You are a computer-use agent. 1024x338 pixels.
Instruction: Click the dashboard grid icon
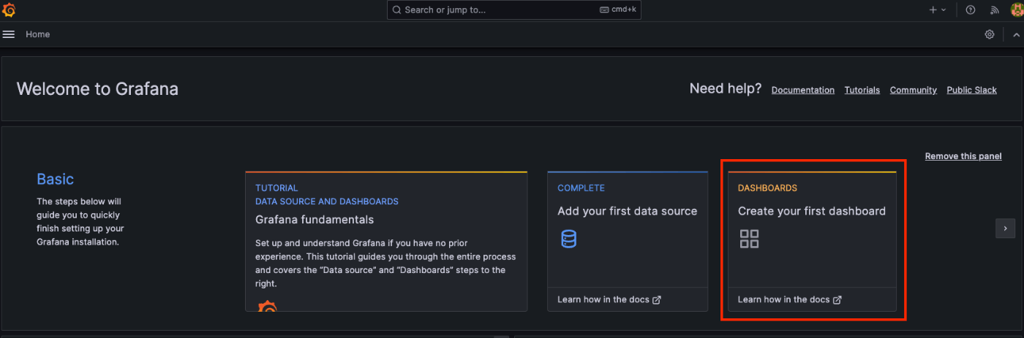click(749, 239)
